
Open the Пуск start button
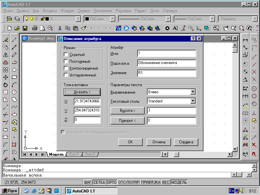pyautogui.click(x=10, y=191)
